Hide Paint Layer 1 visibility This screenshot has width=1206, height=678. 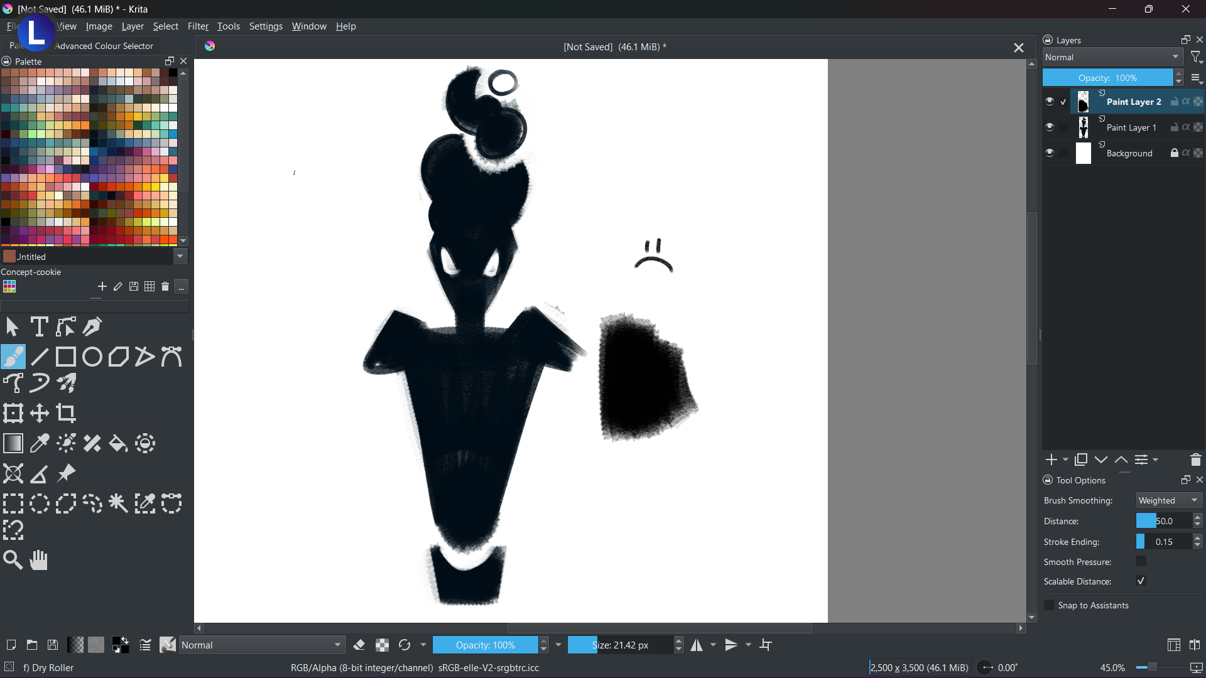(x=1050, y=127)
